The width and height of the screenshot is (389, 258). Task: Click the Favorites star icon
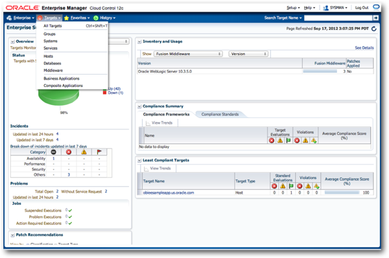pyautogui.click(x=66, y=18)
